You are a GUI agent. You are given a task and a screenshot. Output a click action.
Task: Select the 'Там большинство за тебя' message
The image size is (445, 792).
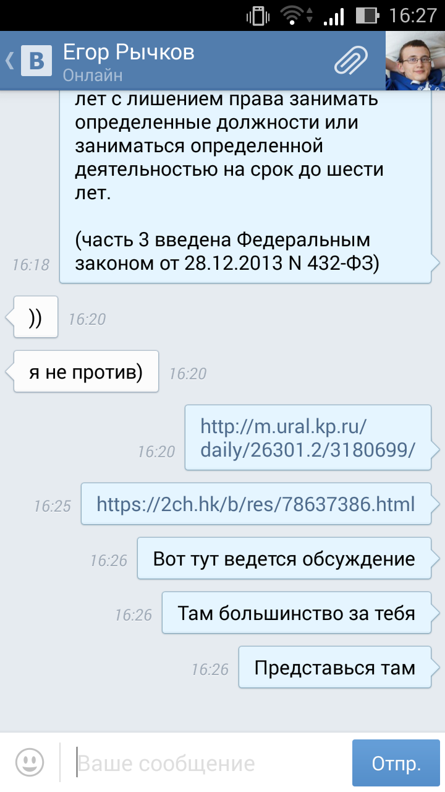(x=296, y=613)
